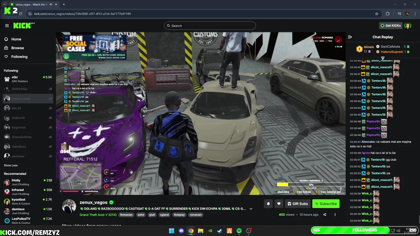Open Chrome three-dot menu

point(415,14)
